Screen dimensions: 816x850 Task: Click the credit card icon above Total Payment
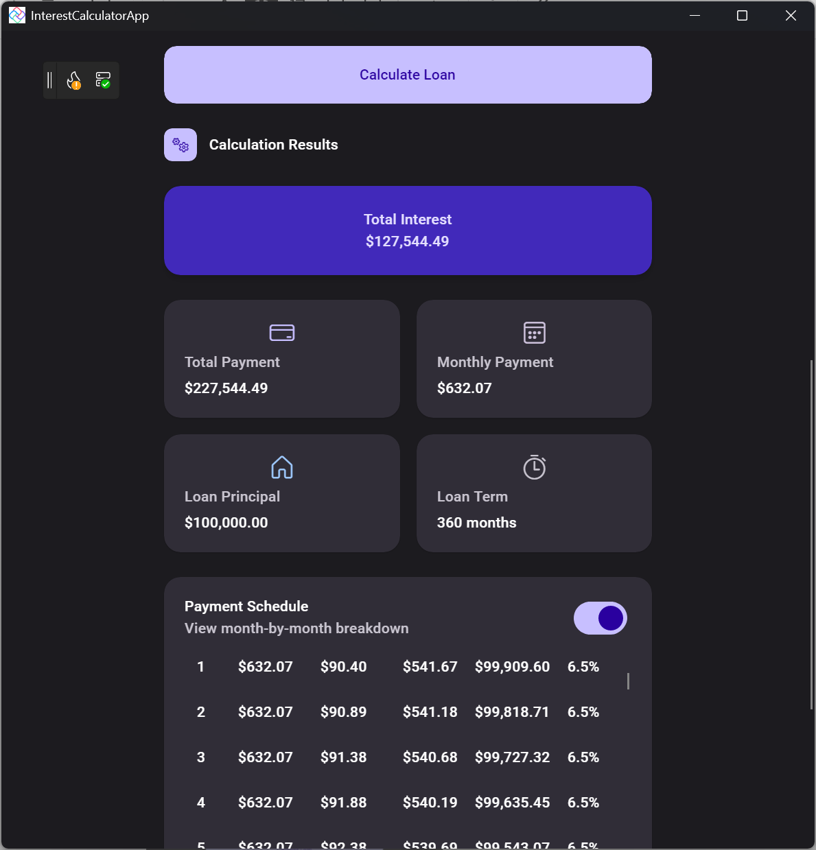pos(282,333)
